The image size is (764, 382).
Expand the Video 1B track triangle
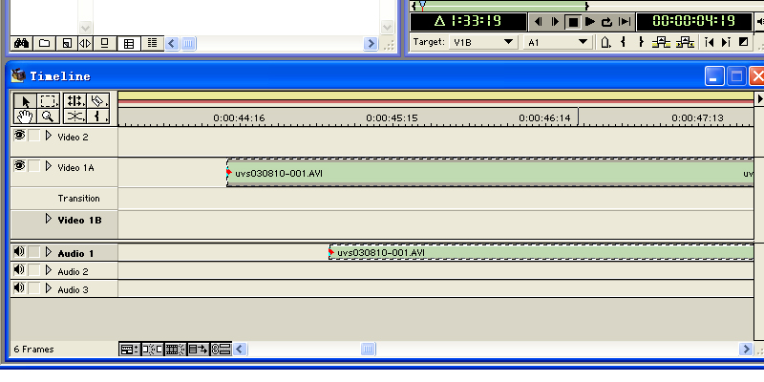tap(49, 219)
